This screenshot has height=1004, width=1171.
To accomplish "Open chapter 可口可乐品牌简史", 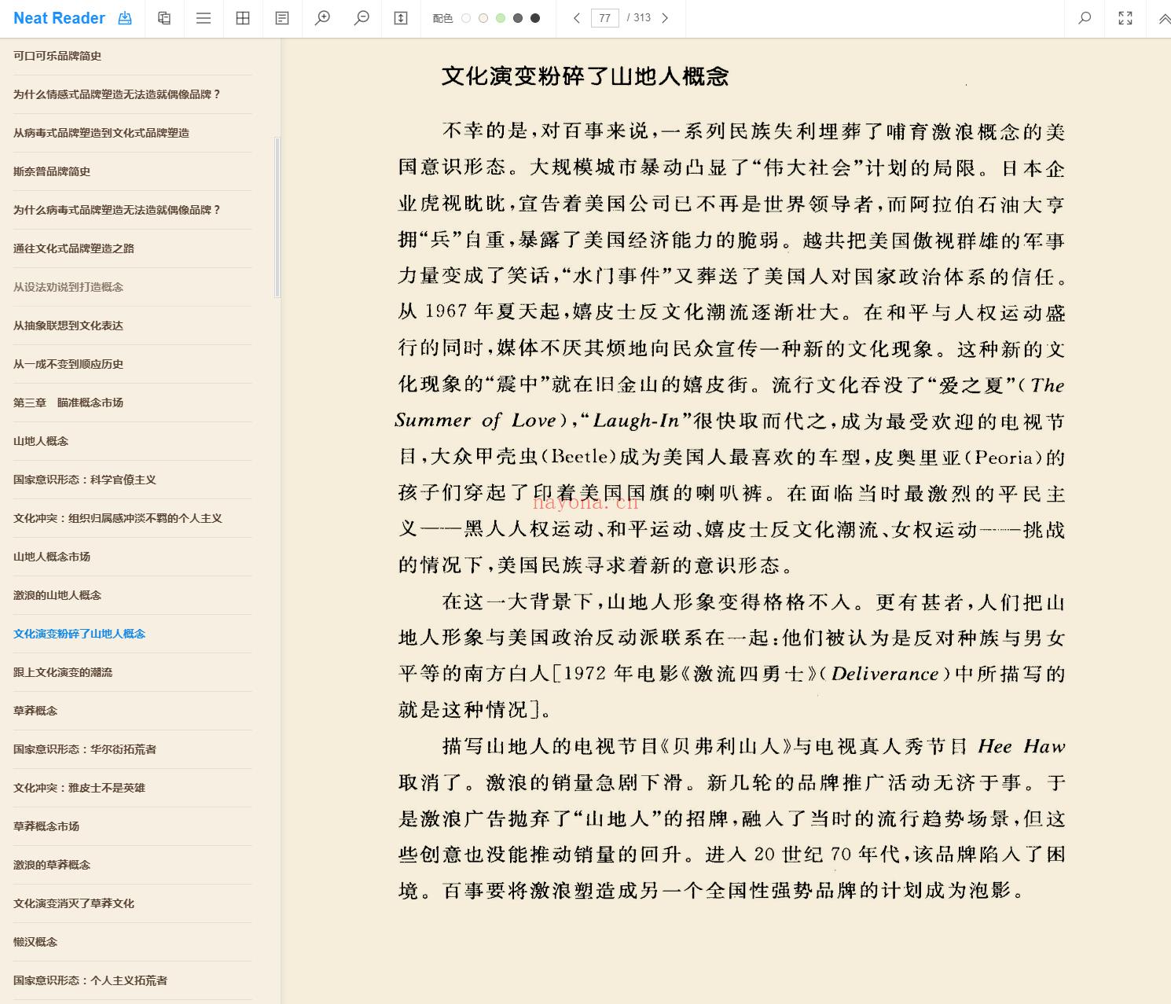I will click(x=57, y=56).
